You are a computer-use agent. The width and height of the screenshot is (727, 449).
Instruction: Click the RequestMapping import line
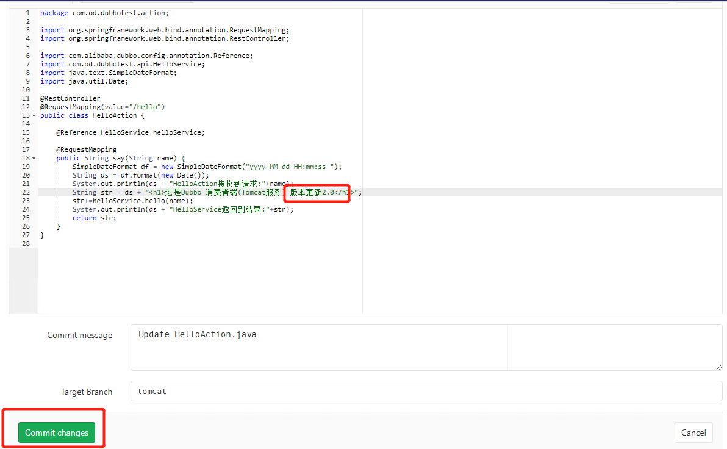click(164, 30)
